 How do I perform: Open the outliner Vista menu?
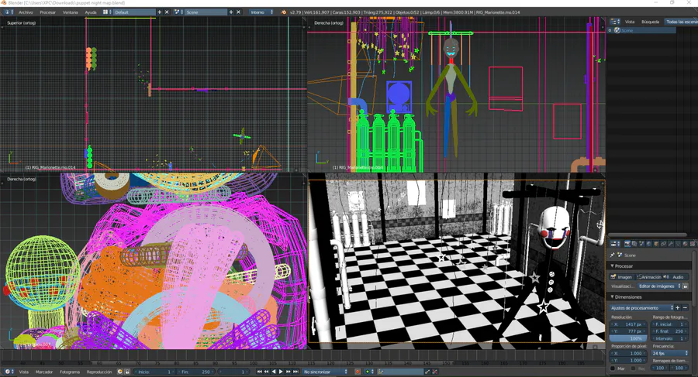630,22
